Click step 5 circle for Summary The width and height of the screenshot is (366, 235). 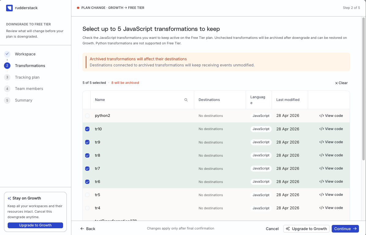click(7, 100)
